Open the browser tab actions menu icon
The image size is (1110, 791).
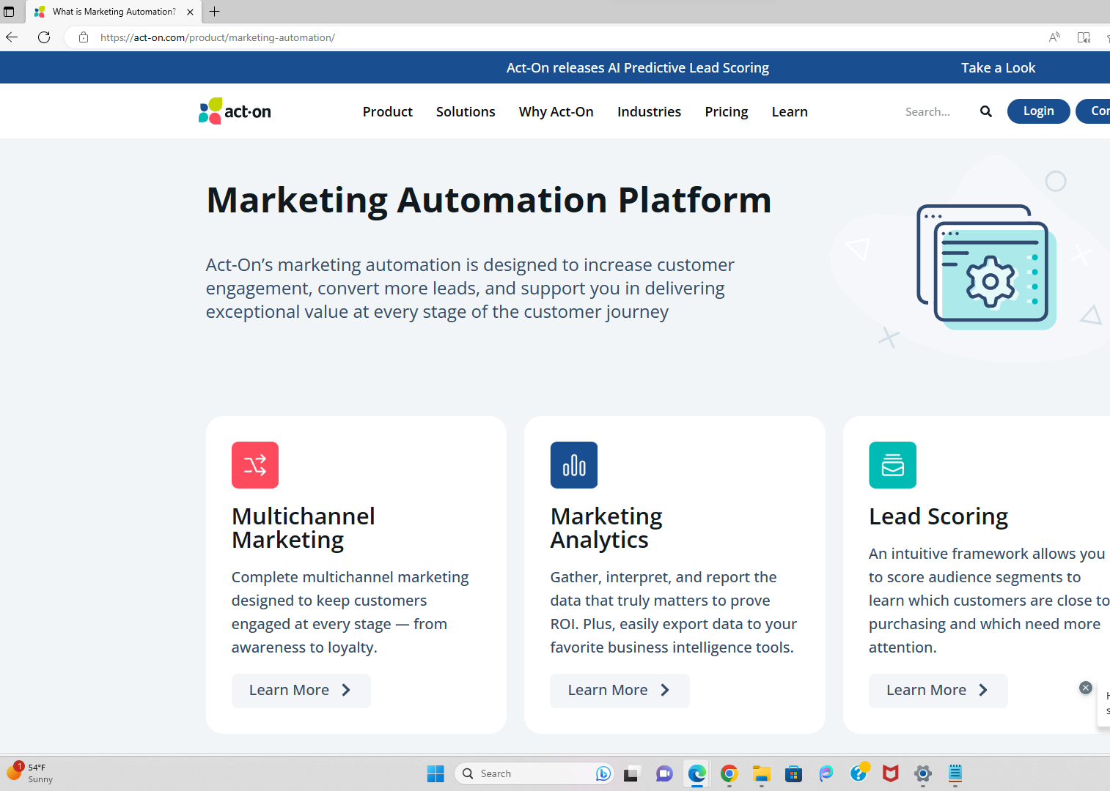click(9, 12)
